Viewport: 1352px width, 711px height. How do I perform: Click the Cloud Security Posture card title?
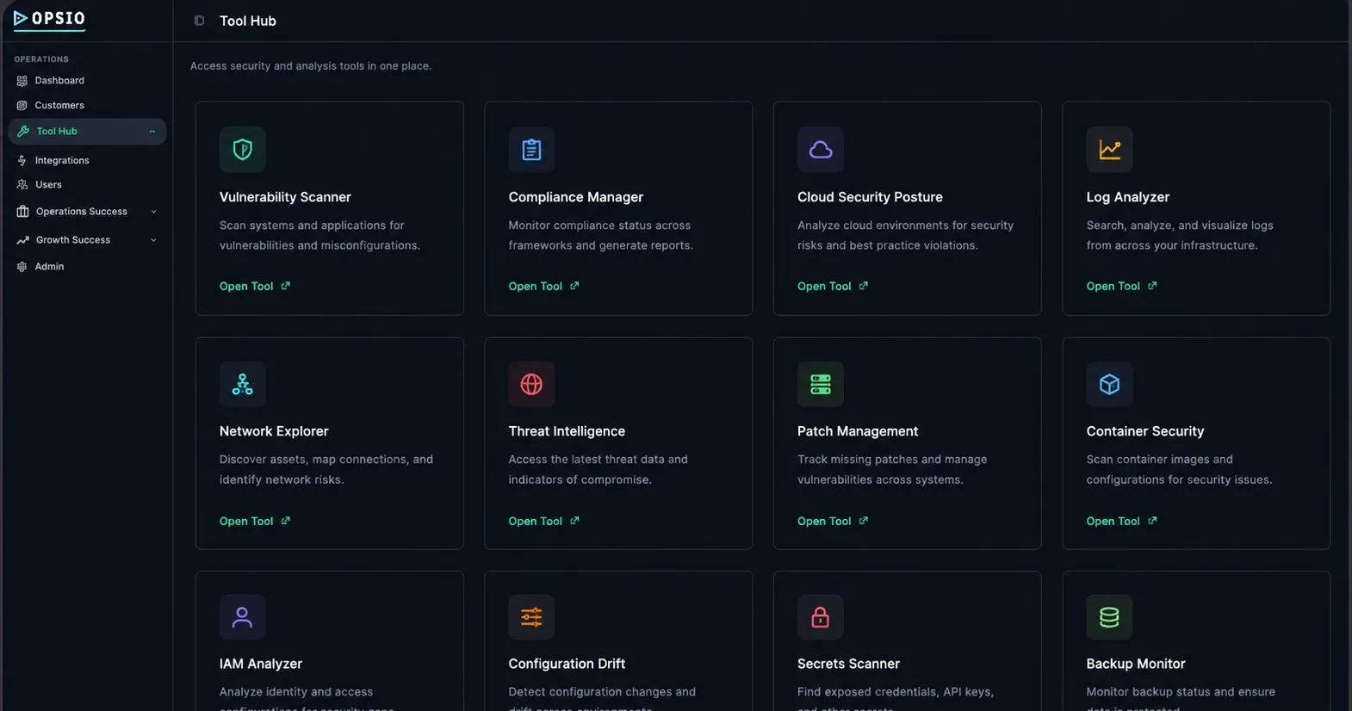[x=870, y=197]
